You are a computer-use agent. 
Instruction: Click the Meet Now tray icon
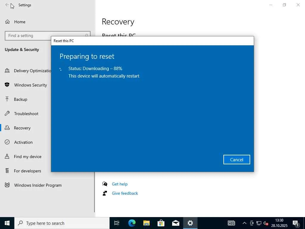pos(252,223)
